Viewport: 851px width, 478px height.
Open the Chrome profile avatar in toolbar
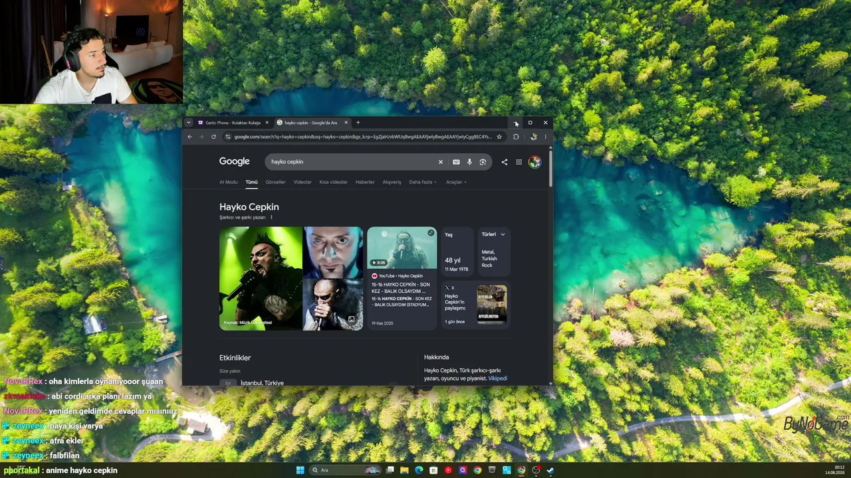[533, 137]
